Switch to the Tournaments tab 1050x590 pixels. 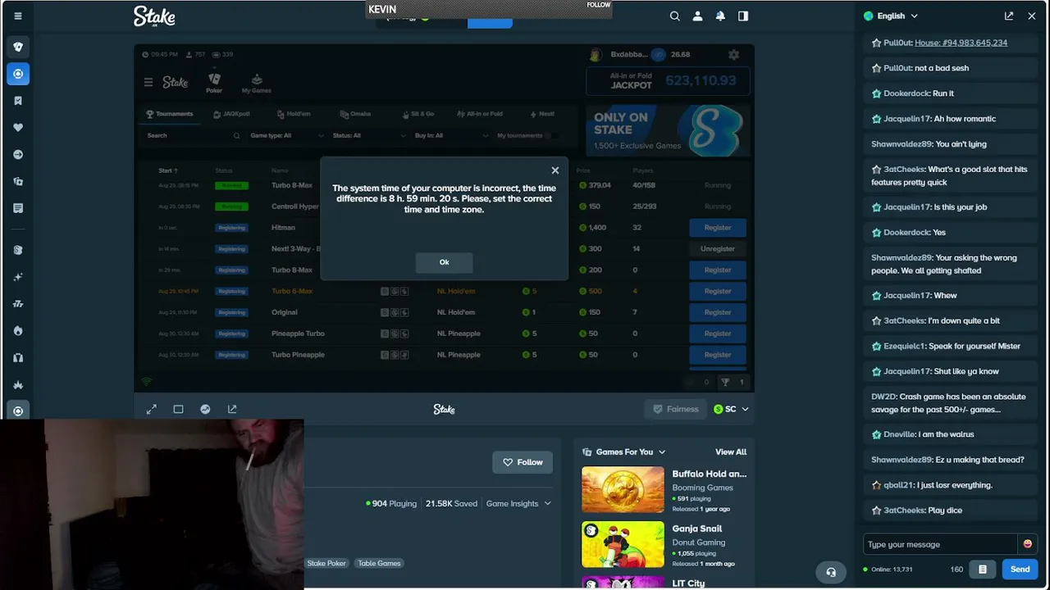click(169, 114)
